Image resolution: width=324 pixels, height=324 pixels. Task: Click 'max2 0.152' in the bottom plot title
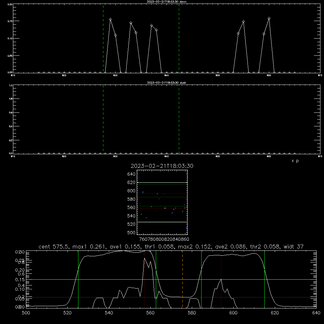coord(195,247)
